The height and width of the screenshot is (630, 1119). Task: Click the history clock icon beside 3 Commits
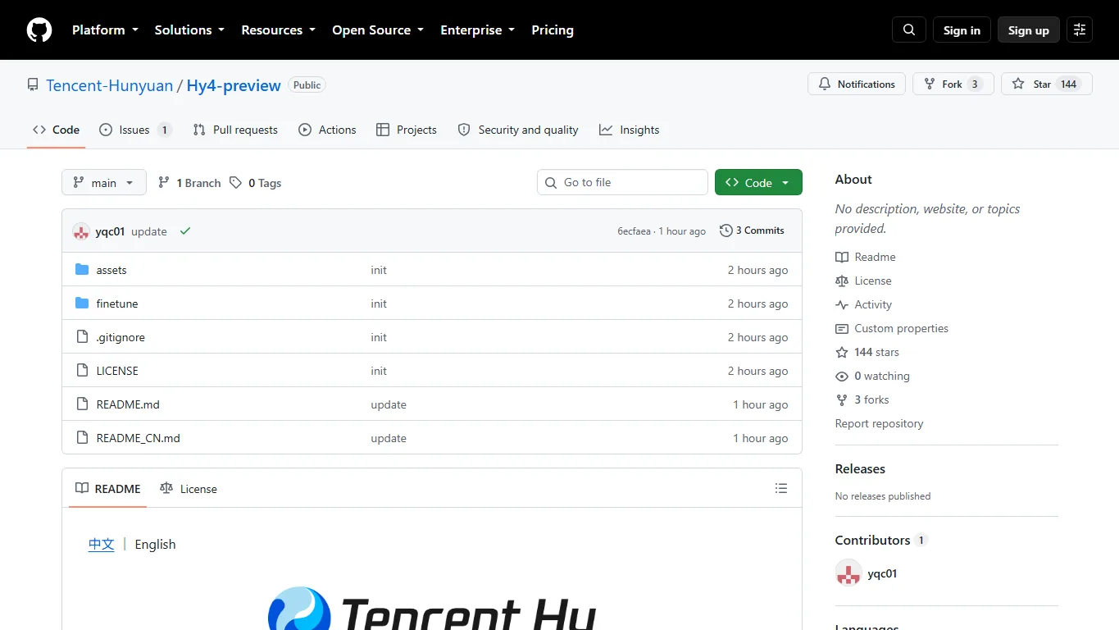[x=726, y=231]
